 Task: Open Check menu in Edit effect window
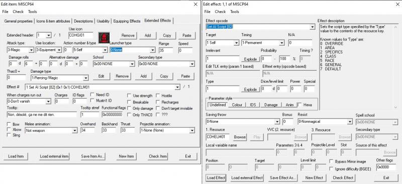[x=220, y=12]
